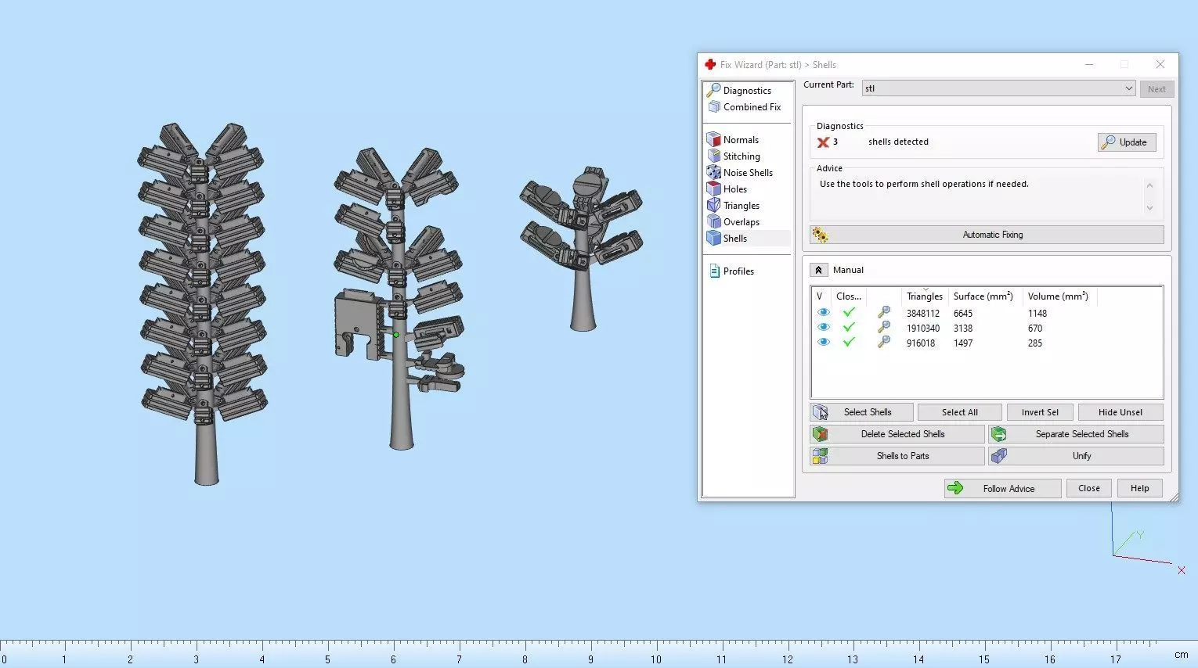Close the Fix Wizard using the title-bar X

click(1160, 65)
